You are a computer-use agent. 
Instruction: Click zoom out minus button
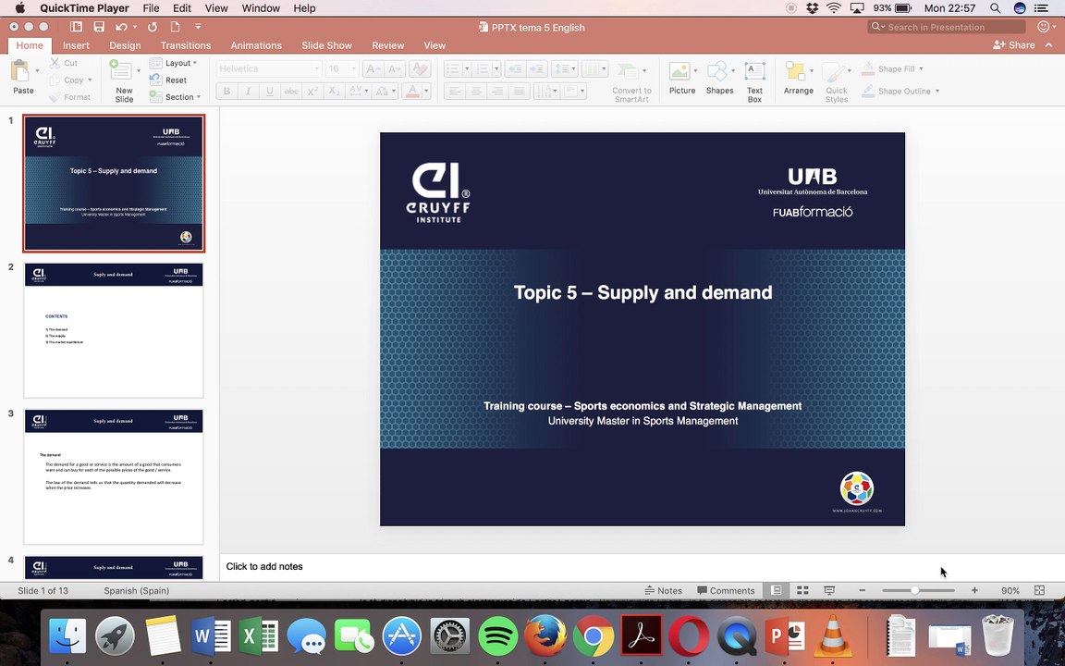click(x=862, y=590)
